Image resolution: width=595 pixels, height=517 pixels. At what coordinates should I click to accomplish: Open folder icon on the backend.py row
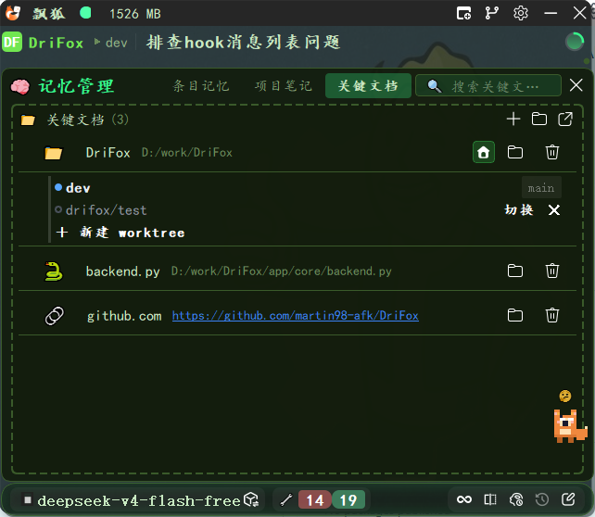pyautogui.click(x=515, y=271)
